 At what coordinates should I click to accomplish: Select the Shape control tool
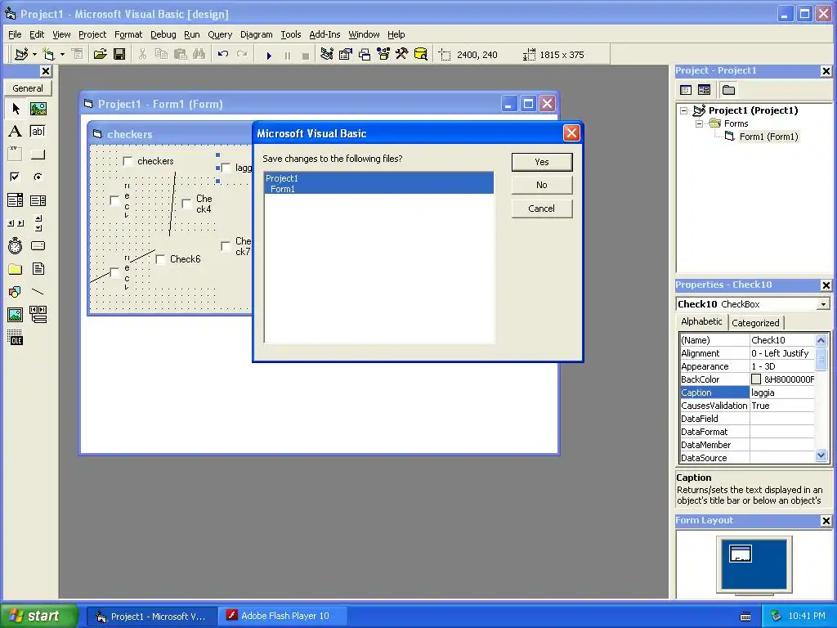(16, 292)
